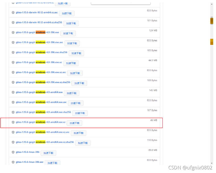Click the '89.8 MB' size text
The image size is (216, 173).
coord(153,150)
